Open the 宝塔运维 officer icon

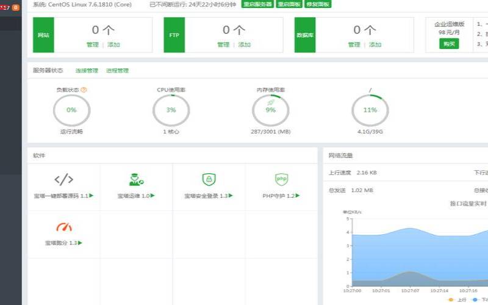[136, 179]
